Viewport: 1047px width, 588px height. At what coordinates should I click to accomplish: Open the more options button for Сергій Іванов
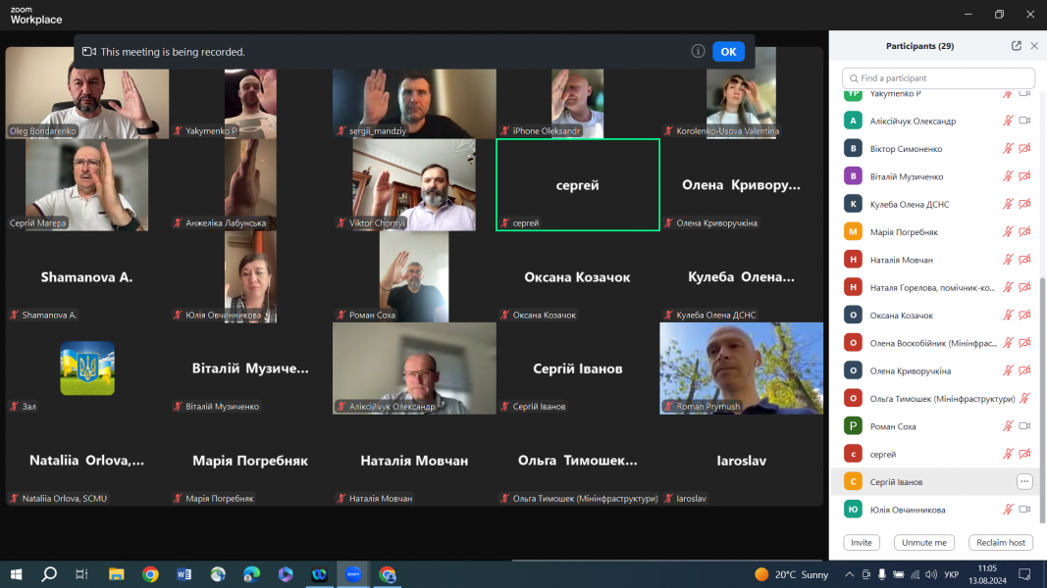(1024, 482)
